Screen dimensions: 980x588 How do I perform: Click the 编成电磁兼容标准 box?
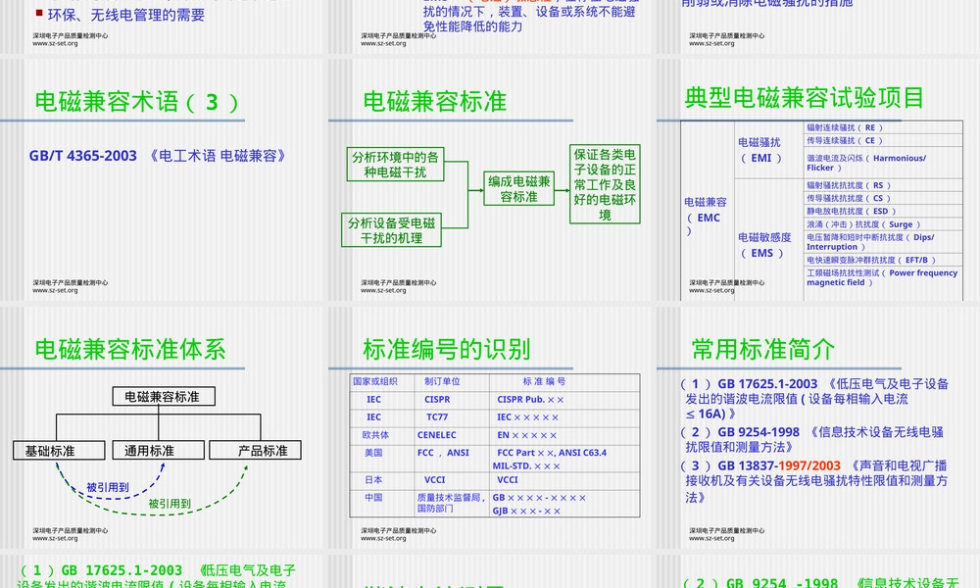pos(518,189)
